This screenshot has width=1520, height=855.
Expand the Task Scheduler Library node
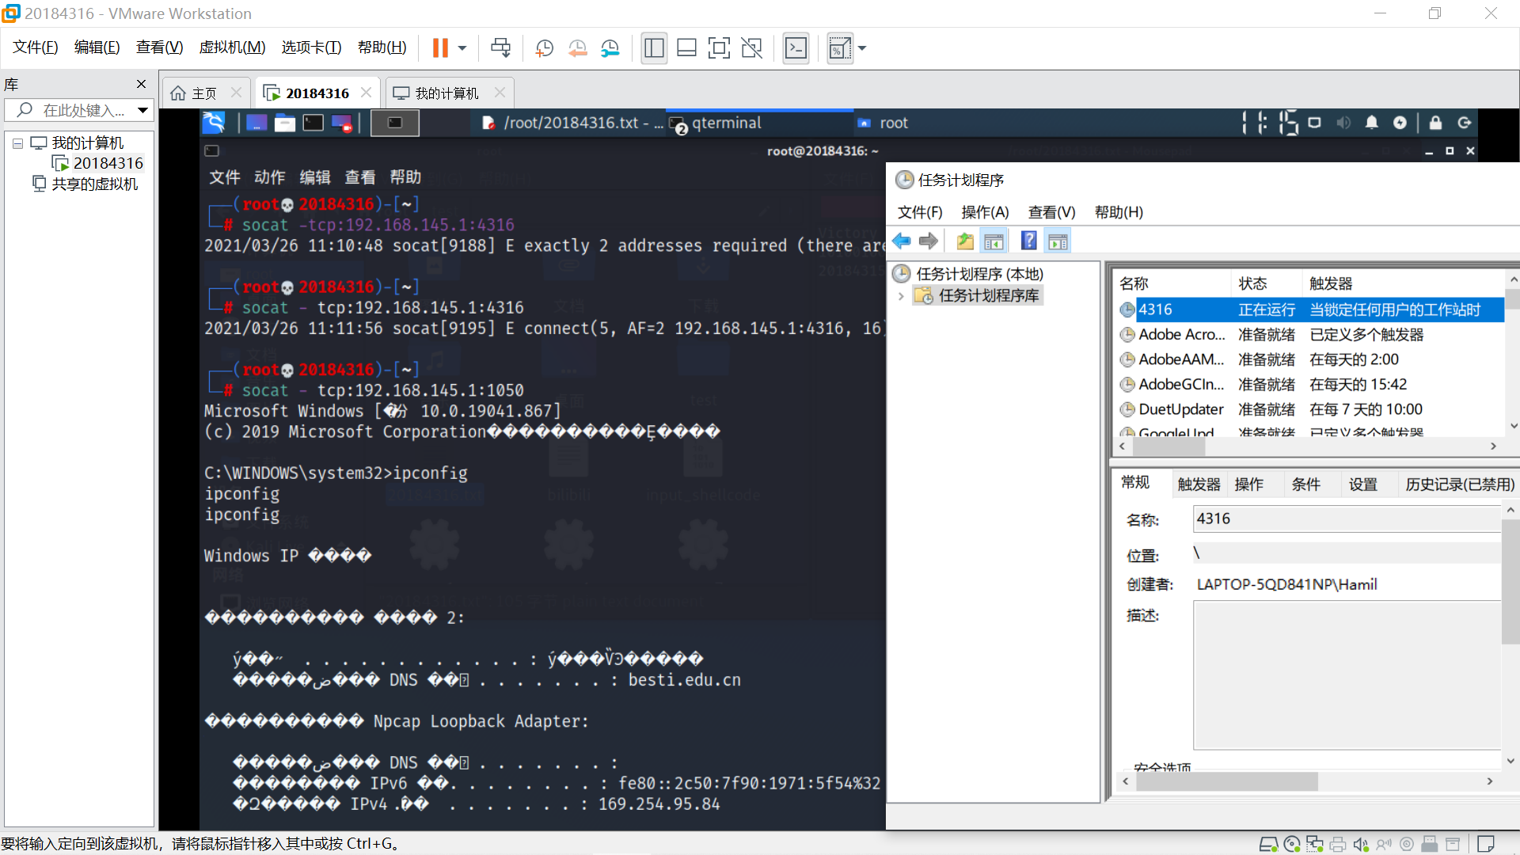(901, 296)
